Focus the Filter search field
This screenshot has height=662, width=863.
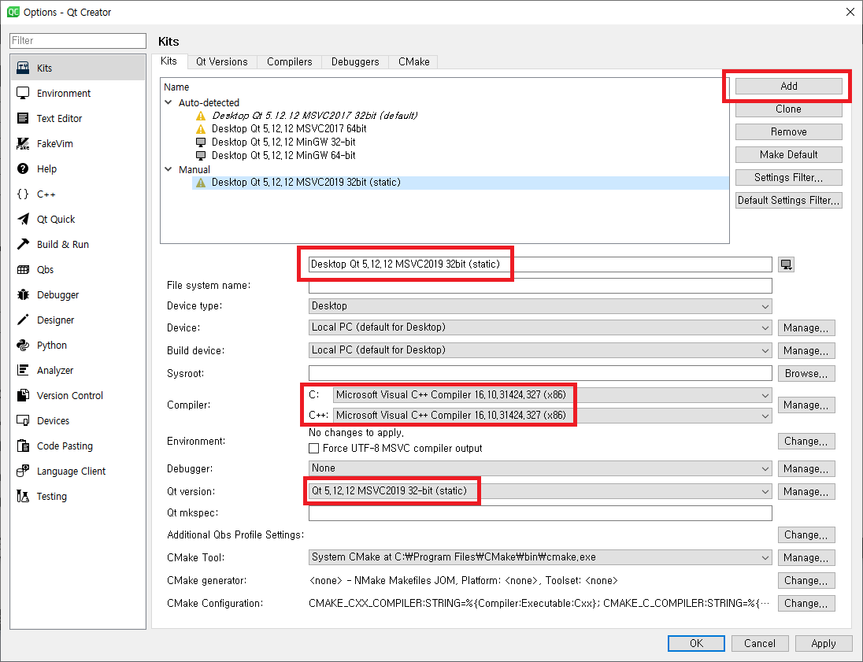[78, 41]
